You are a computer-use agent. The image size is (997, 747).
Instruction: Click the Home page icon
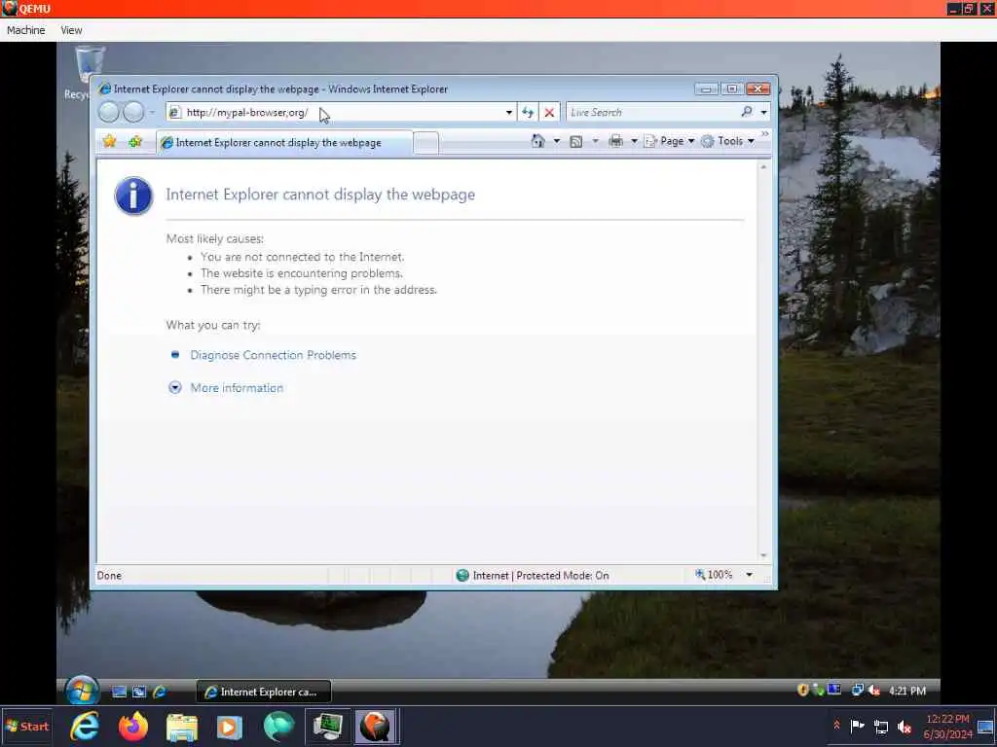pos(537,141)
